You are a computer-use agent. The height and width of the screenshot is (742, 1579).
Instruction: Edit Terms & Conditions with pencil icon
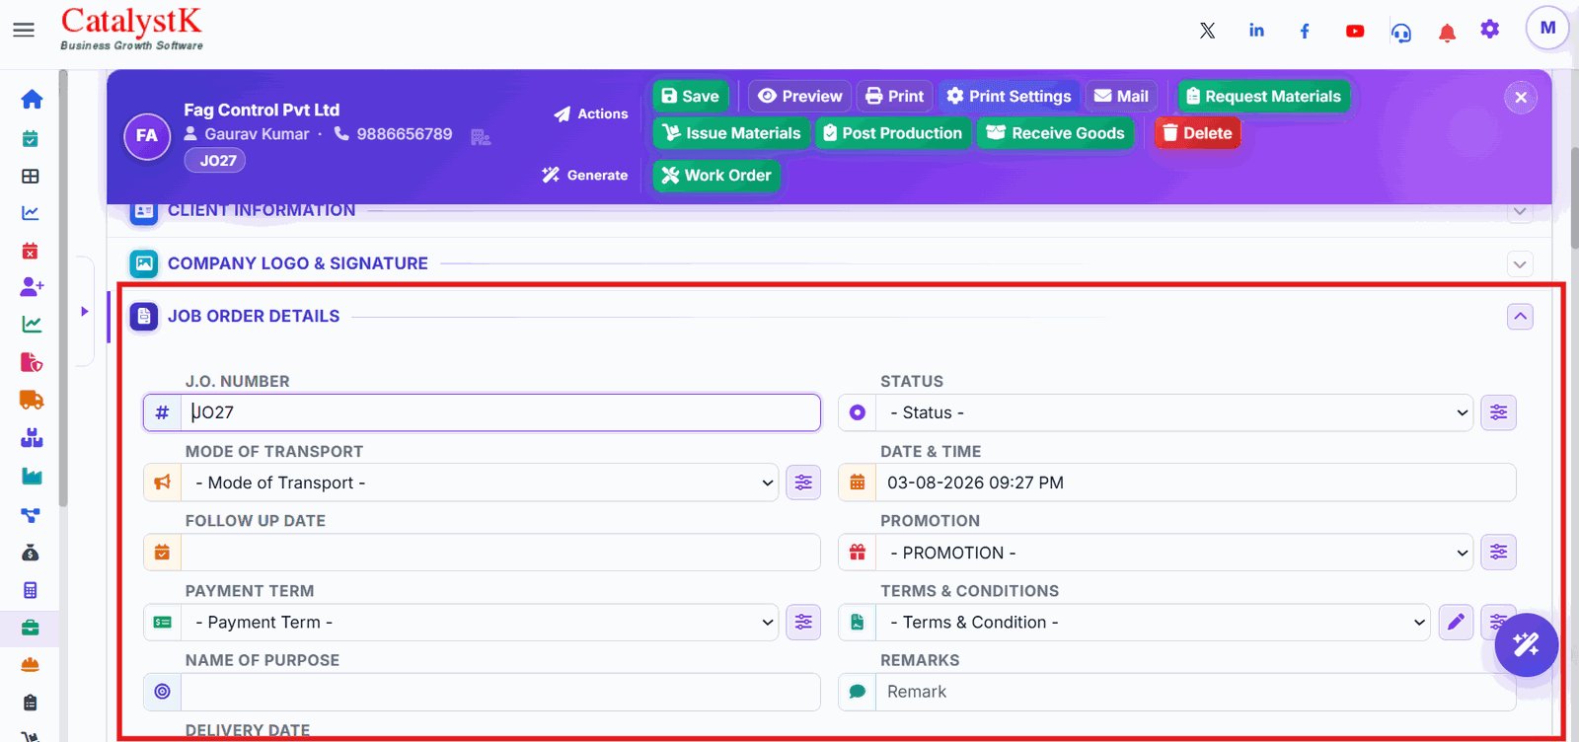click(x=1456, y=623)
